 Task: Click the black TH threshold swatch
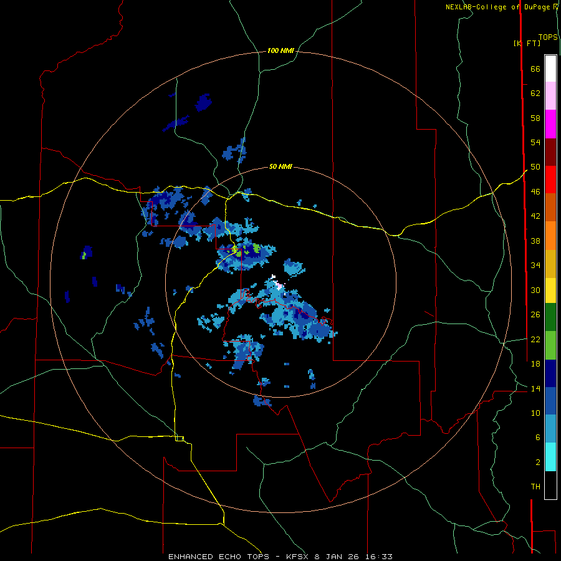[550, 485]
